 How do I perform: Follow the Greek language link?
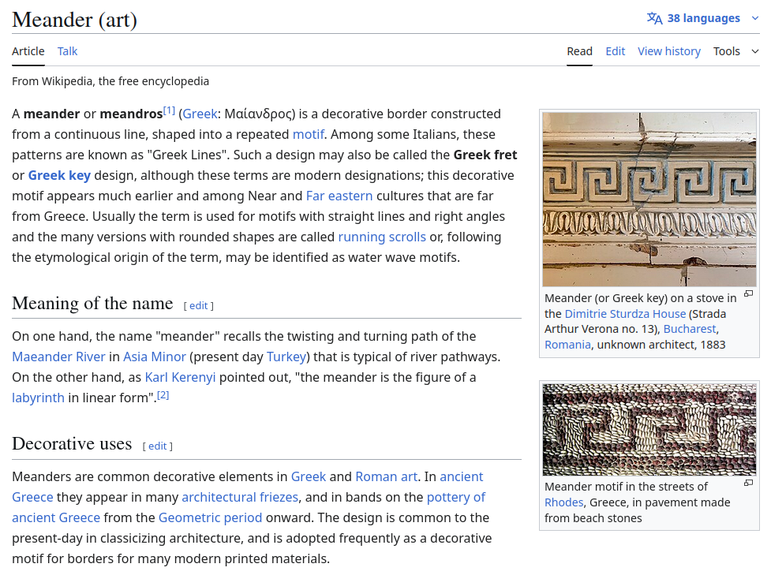point(200,114)
